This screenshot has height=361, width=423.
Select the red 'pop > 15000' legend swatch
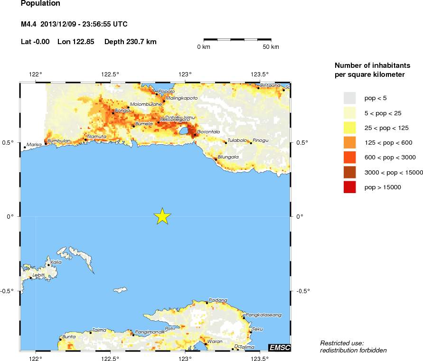pos(349,187)
